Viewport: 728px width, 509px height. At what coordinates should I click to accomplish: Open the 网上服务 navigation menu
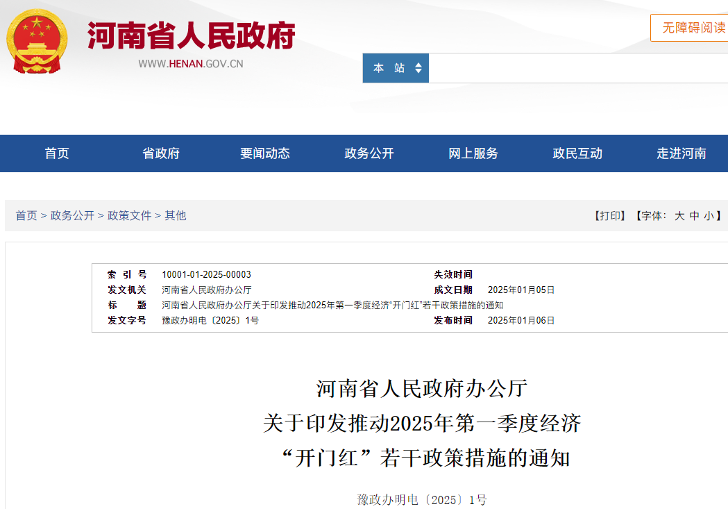click(471, 153)
